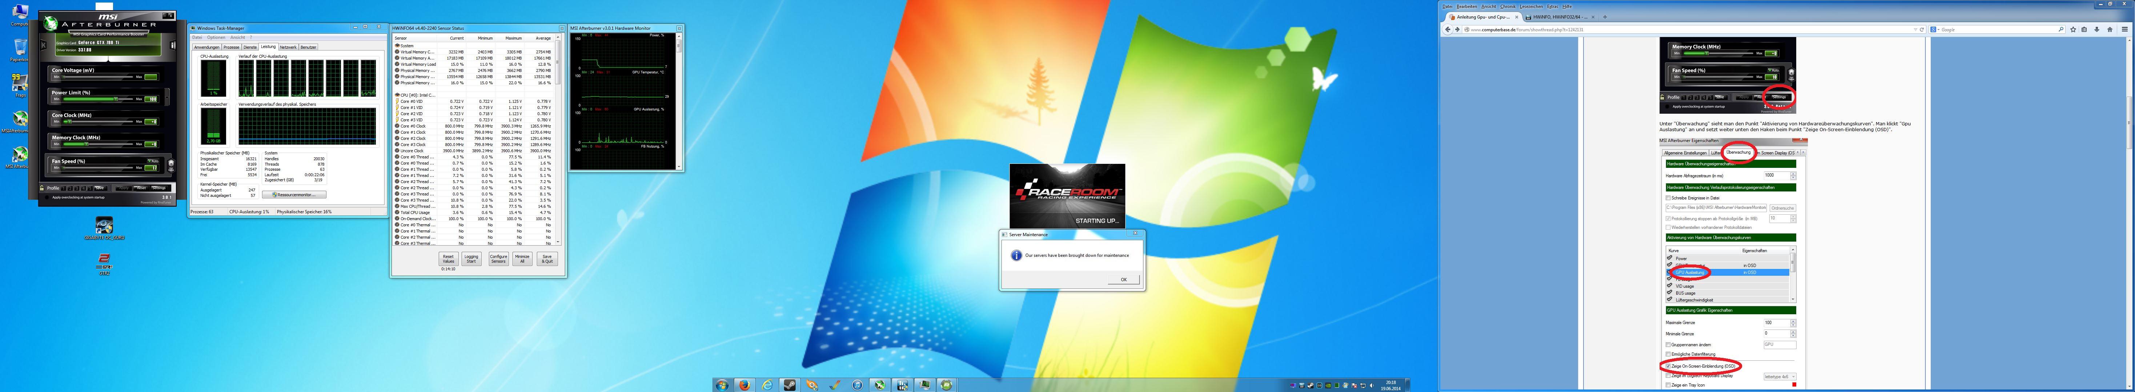Open a new Firefox tab with plus
The width and height of the screenshot is (2135, 392).
click(1605, 17)
